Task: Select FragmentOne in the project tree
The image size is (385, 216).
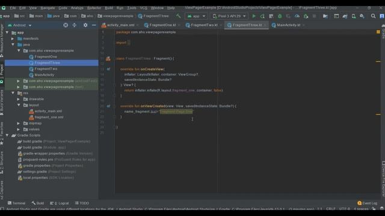Action: coord(46,56)
